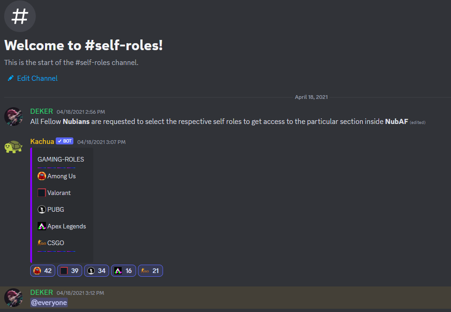The width and height of the screenshot is (451, 312).
Task: Click the Valorant emoji in the embed
Action: click(x=42, y=193)
